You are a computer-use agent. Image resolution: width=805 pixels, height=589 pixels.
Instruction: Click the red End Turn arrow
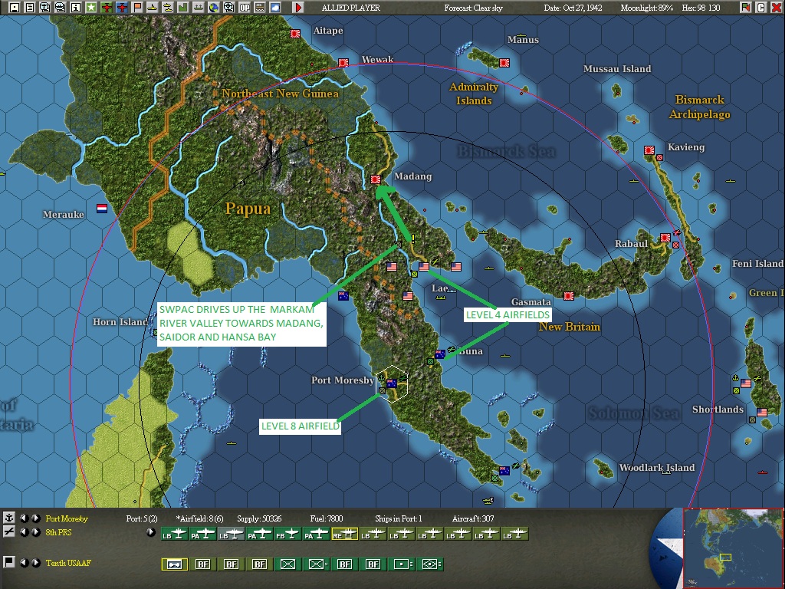click(x=297, y=7)
